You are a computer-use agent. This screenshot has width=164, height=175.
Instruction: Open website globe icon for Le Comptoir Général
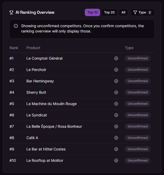116,58
